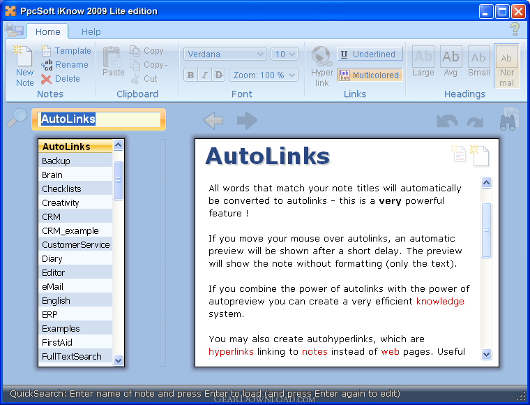The image size is (530, 405).
Task: Select the Diary note
Action: tap(76, 258)
